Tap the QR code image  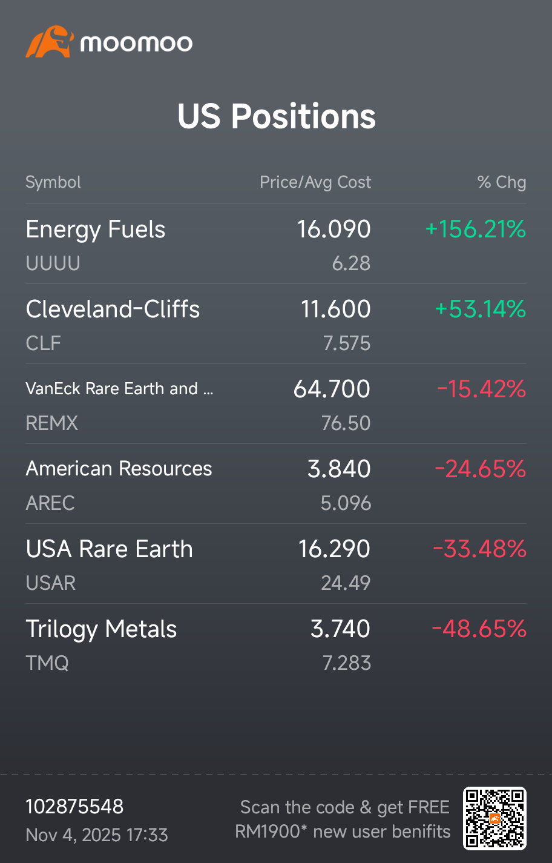point(494,818)
